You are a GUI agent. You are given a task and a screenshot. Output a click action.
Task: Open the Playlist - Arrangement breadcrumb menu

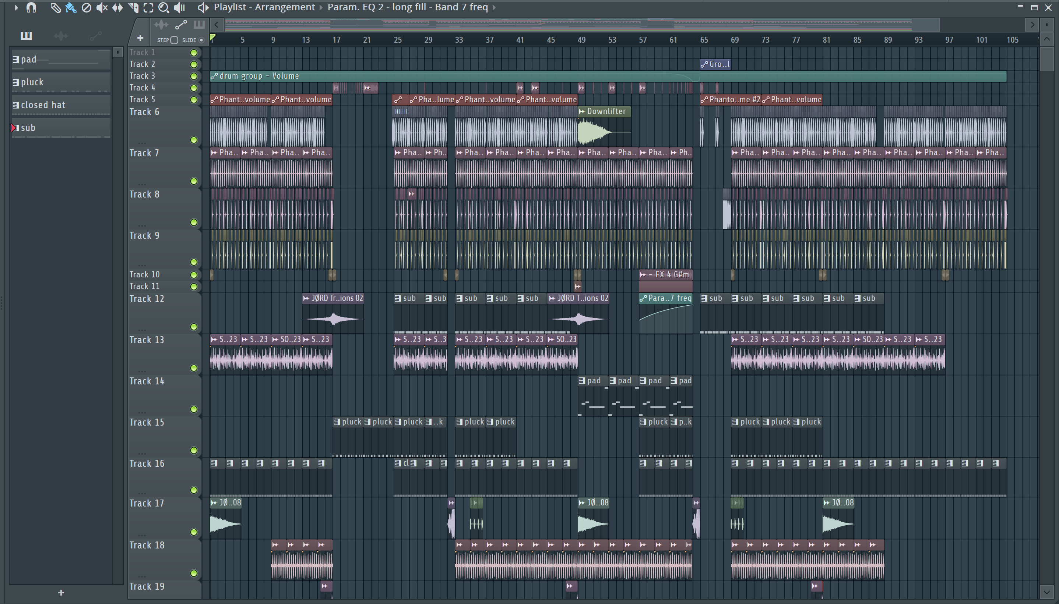264,7
